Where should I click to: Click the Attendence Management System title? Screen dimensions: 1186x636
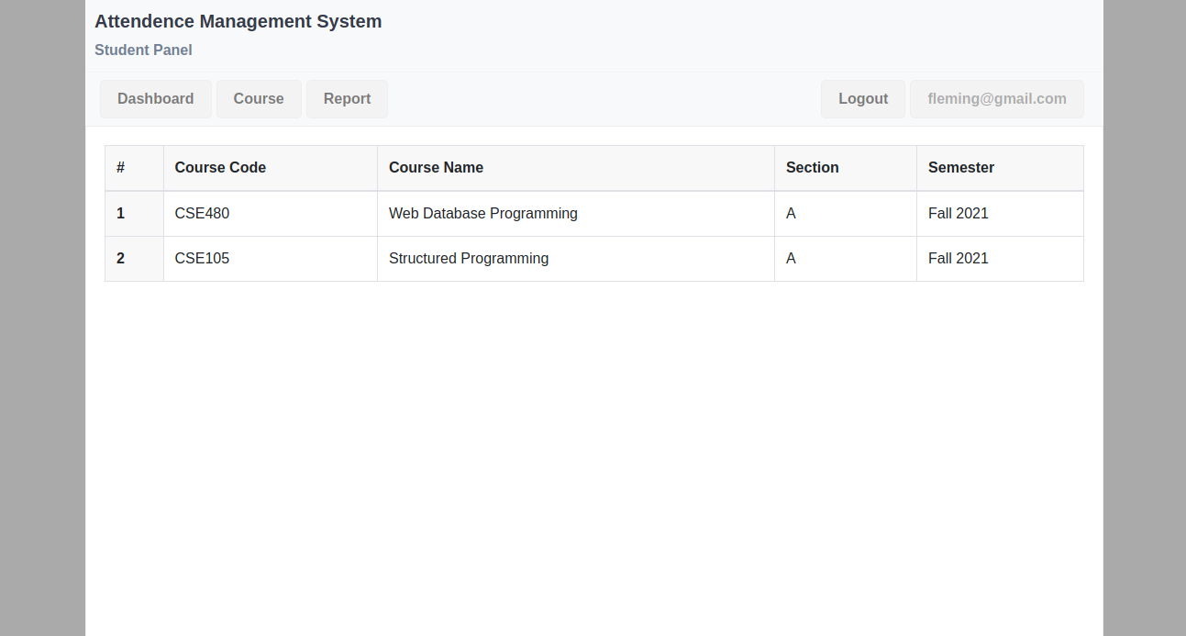(238, 22)
